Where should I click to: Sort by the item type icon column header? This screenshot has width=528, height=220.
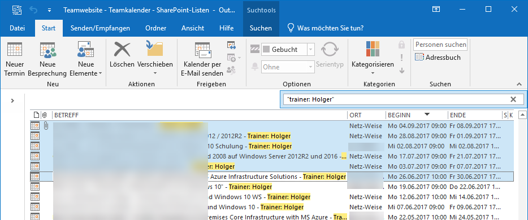tap(36, 115)
